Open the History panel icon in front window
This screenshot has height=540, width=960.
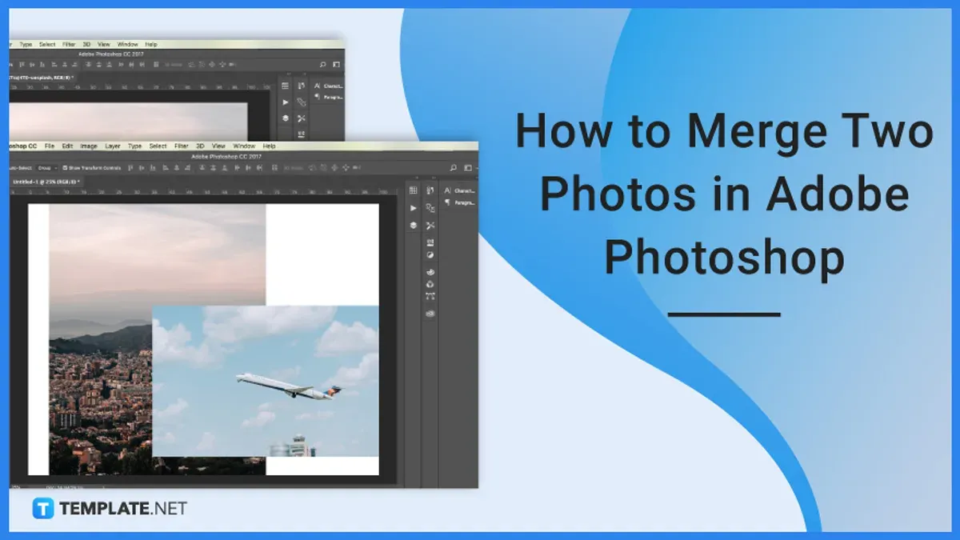tap(430, 190)
